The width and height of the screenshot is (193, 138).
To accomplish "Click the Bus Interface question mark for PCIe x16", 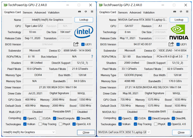I will pyautogui.click(x=187, y=57).
